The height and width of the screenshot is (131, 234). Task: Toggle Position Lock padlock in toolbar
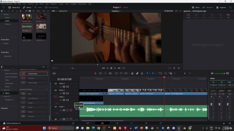coord(142,74)
